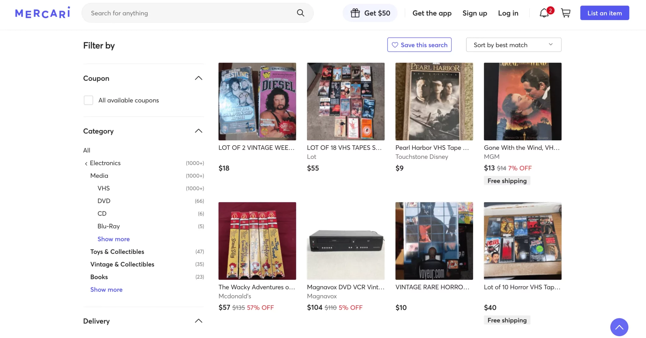The image size is (646, 338).
Task: Open the notifications bell icon
Action: (x=544, y=13)
